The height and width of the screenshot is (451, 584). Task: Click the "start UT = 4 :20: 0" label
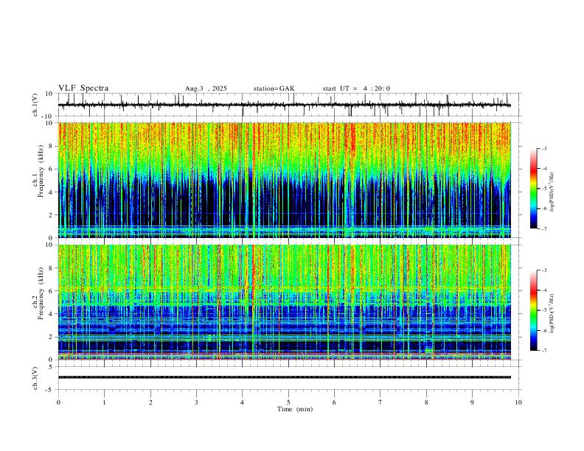click(x=356, y=88)
